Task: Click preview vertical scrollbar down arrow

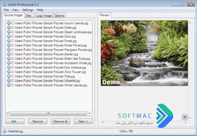Action: pos(190,118)
